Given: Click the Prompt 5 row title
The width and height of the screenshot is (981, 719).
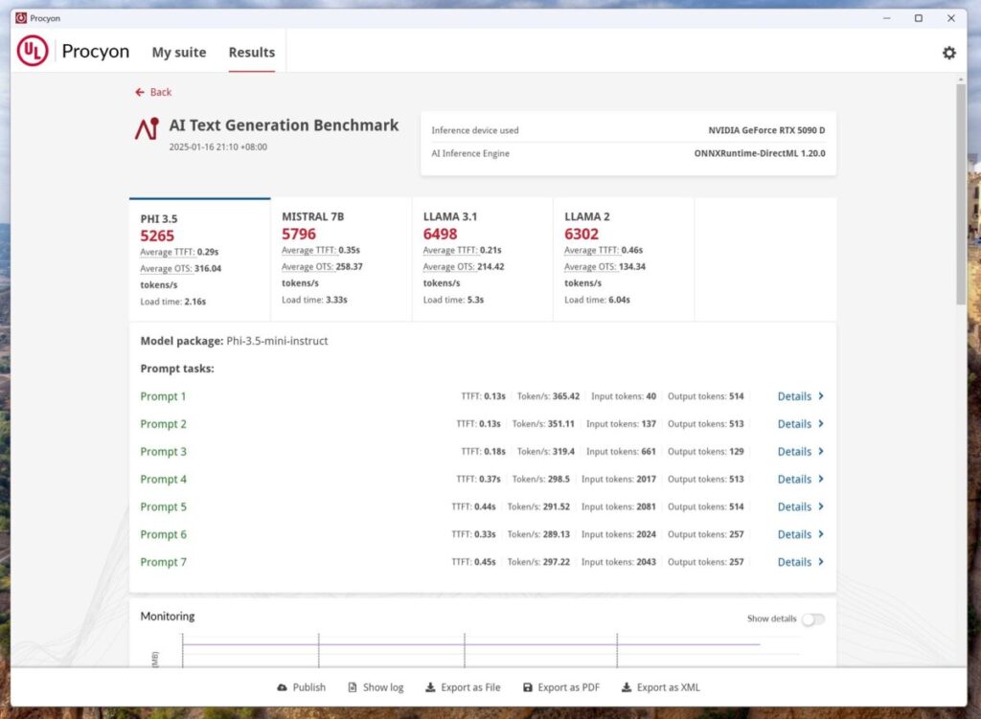Looking at the screenshot, I should [x=163, y=506].
